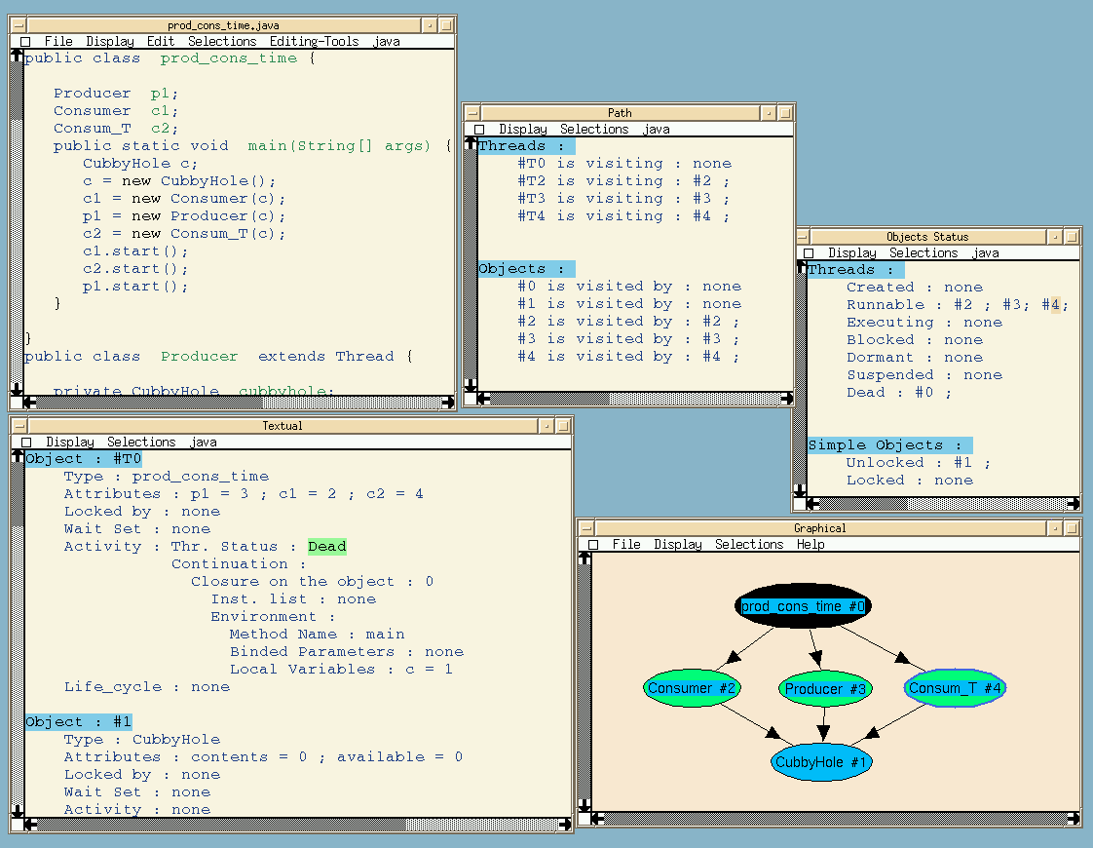Open Editing-Tools menu in source editor
The image size is (1093, 848).
(x=314, y=41)
